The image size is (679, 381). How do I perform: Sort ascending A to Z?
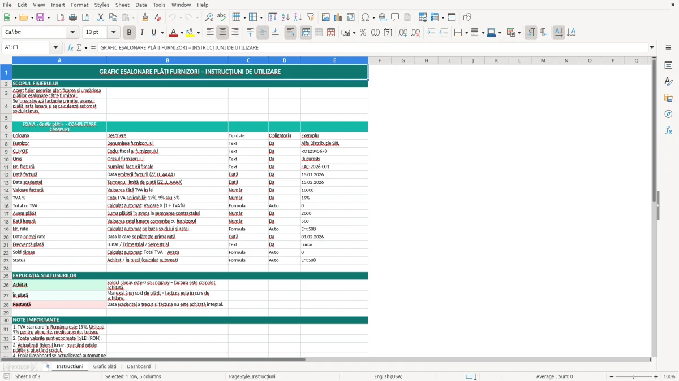click(286, 17)
